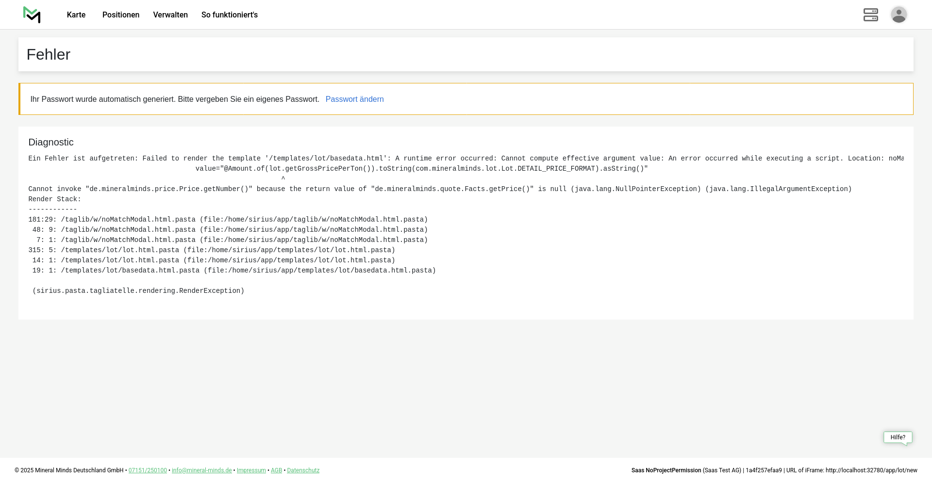This screenshot has height=482, width=932.
Task: Click the Diagnostic section heading
Action: tap(51, 142)
